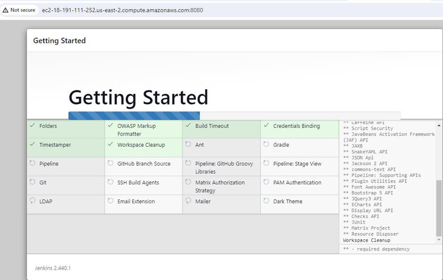This screenshot has height=280, width=443.
Task: Click spinner icon next to Pipeline: Stage View
Action: (266, 163)
